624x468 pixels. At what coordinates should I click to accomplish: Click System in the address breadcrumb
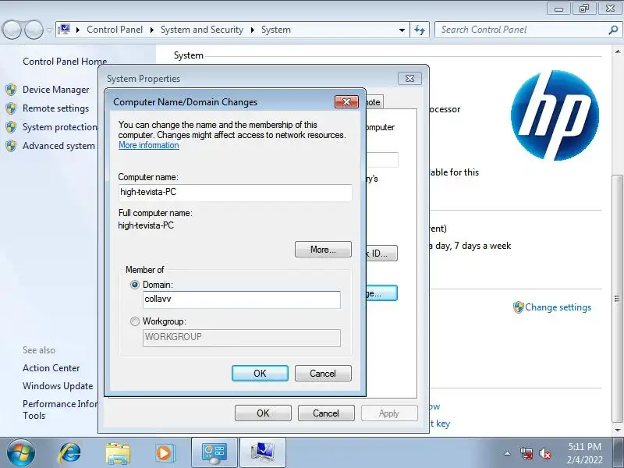tap(276, 30)
